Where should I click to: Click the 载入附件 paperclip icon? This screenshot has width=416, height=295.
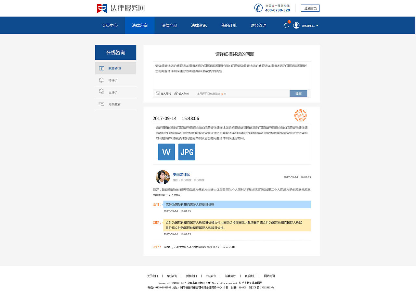click(175, 93)
